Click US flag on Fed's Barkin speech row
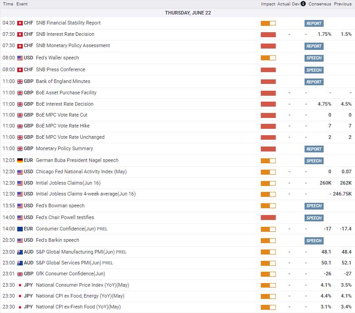Image resolution: width=355 pixels, height=313 pixels. [x=20, y=240]
